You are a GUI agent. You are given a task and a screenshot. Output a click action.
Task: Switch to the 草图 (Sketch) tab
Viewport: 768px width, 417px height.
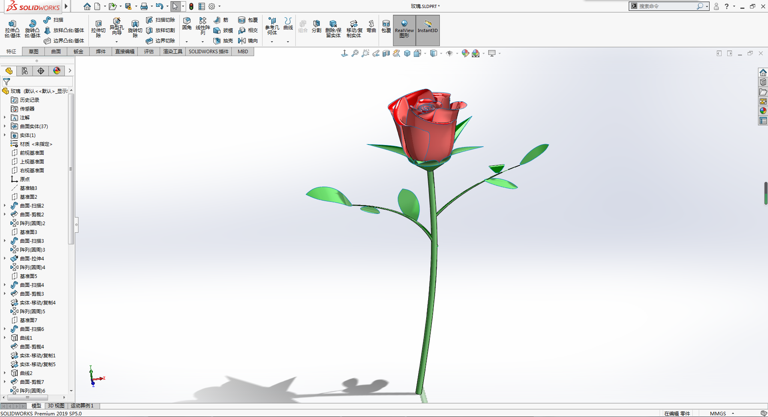tap(34, 52)
